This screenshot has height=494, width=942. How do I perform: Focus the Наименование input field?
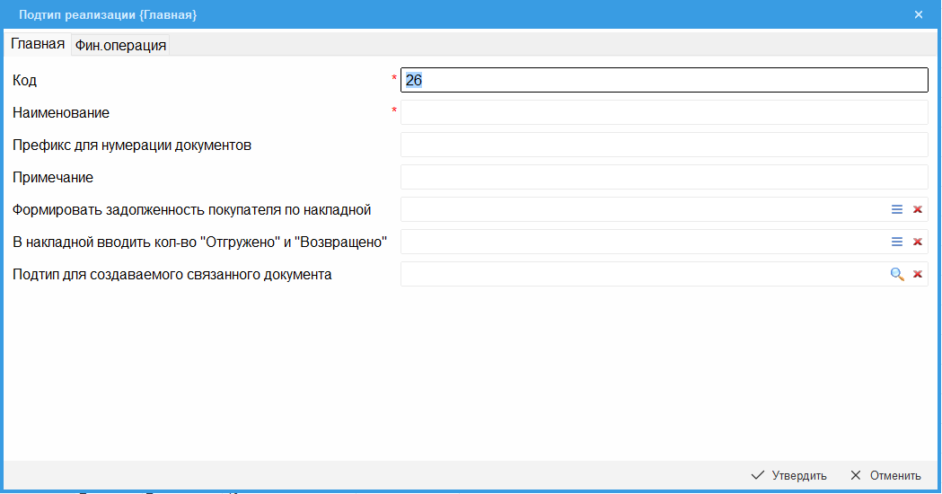pos(663,112)
